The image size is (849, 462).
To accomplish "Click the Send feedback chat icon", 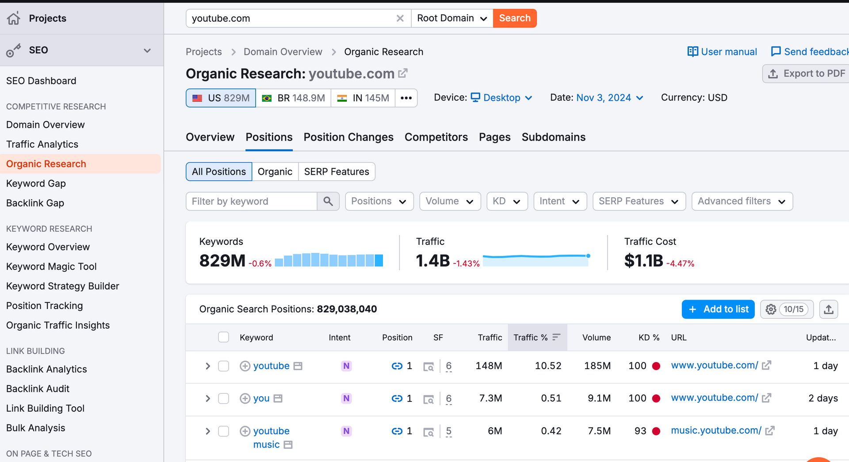I will (776, 52).
